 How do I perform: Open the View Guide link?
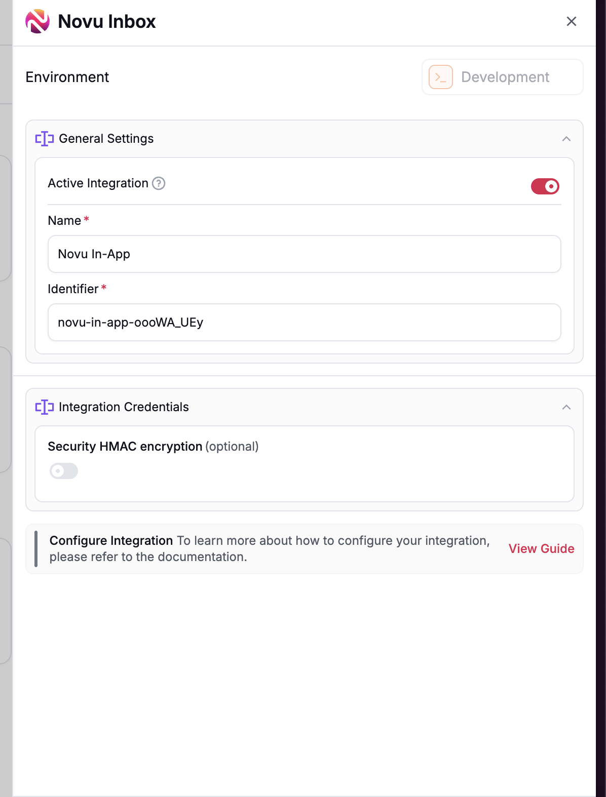[541, 549]
